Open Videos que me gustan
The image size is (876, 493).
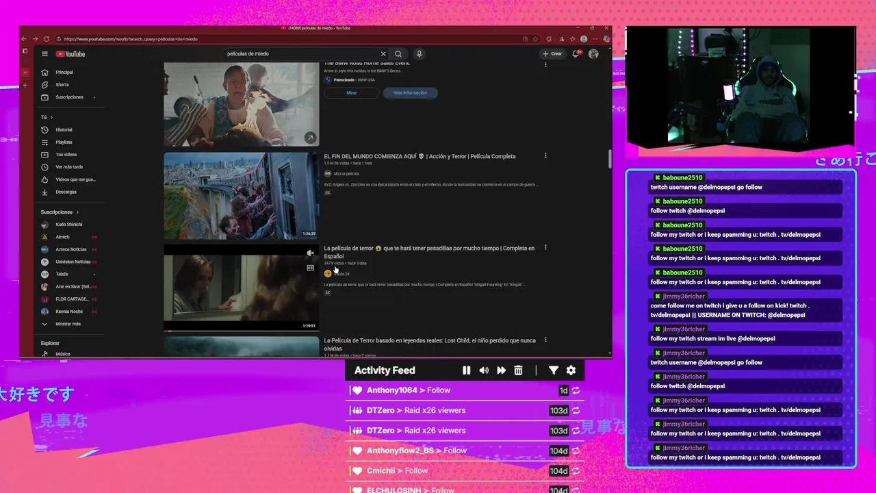(x=75, y=179)
